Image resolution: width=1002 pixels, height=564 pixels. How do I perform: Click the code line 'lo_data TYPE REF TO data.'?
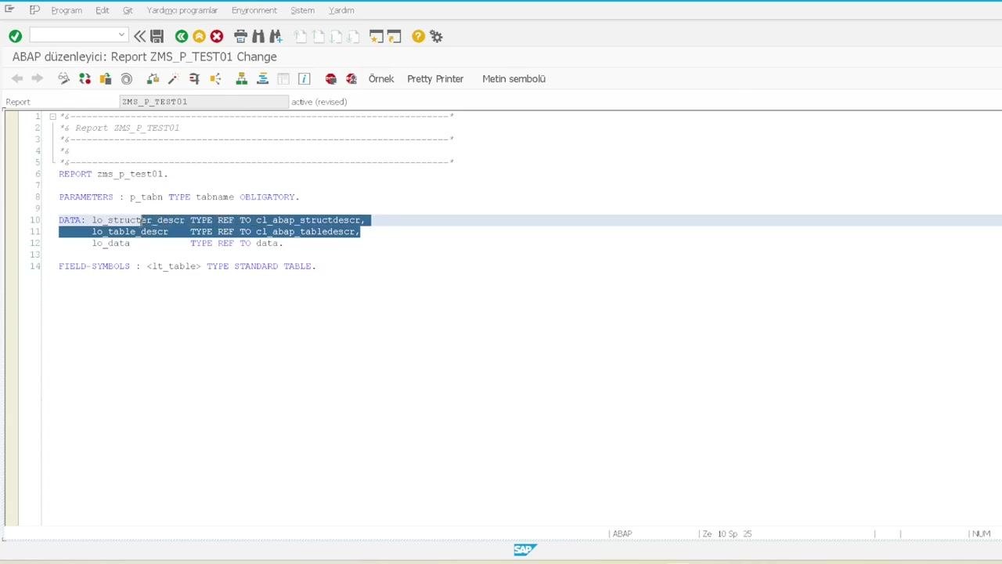[186, 243]
